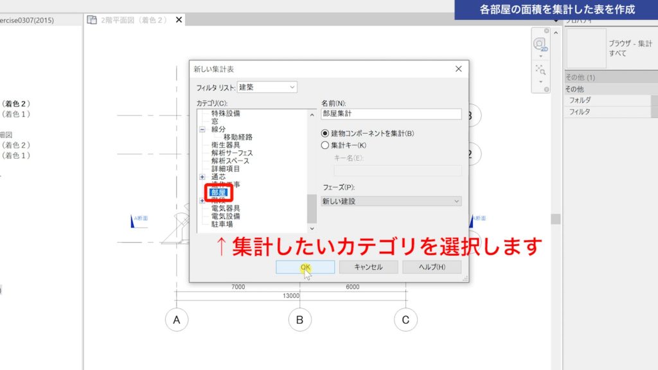Image resolution: width=658 pixels, height=370 pixels.
Task: Click the 名前 field showing 部屋集計
Action: point(390,113)
